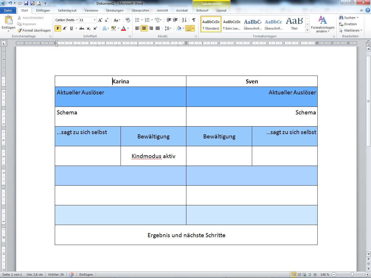
Task: Open the Tabellentools Layout tab
Action: click(x=221, y=10)
